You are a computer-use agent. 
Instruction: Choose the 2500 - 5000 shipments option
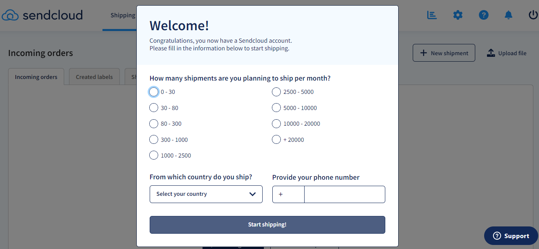[x=276, y=92]
